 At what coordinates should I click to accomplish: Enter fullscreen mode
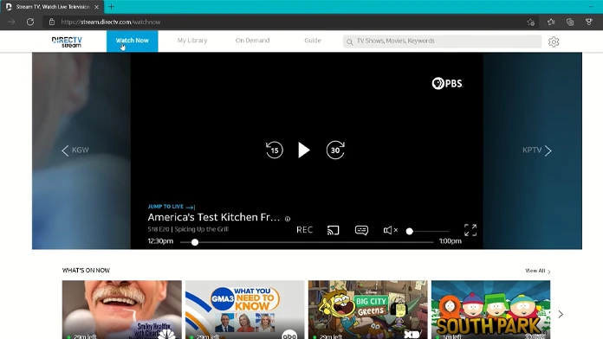click(470, 230)
